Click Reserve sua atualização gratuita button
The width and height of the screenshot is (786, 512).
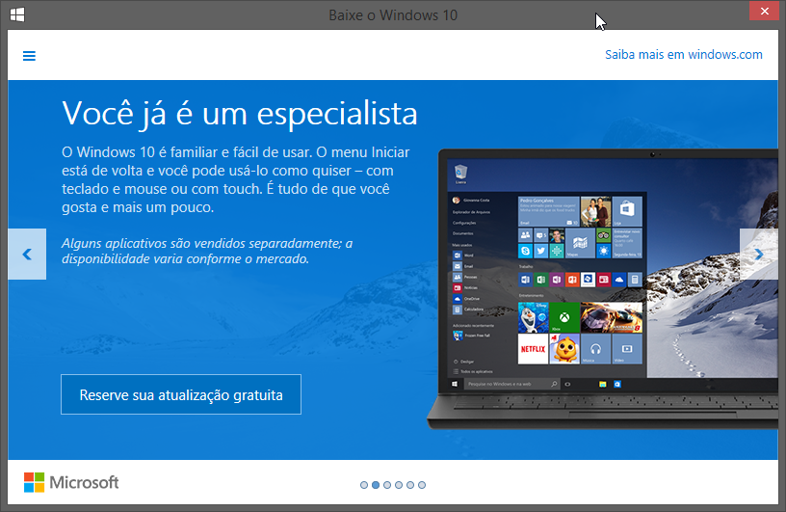coord(181,394)
